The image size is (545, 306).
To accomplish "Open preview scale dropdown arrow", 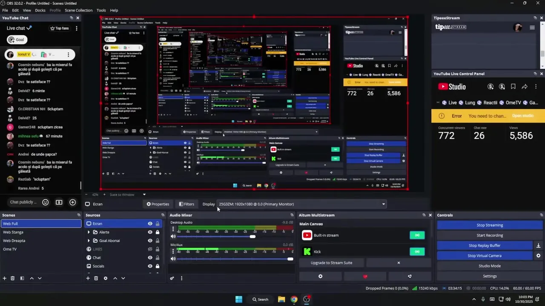I will point(144,195).
